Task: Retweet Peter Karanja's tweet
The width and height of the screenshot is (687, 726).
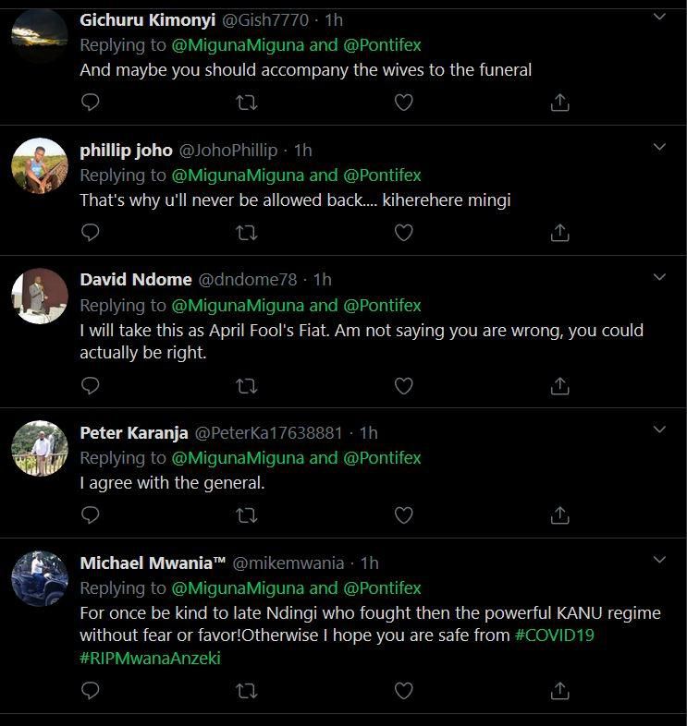Action: 246,515
